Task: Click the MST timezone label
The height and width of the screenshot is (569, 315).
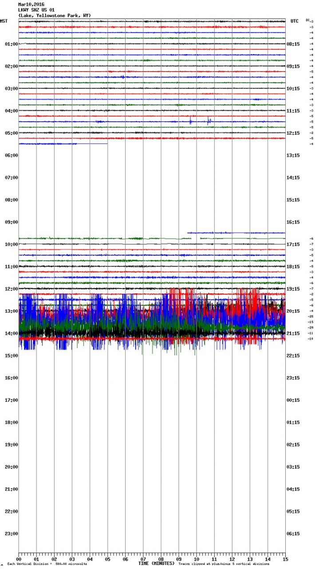Action: (x=4, y=21)
